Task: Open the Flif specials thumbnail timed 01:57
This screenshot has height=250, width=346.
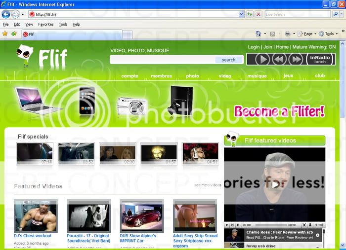Action: pyautogui.click(x=159, y=153)
